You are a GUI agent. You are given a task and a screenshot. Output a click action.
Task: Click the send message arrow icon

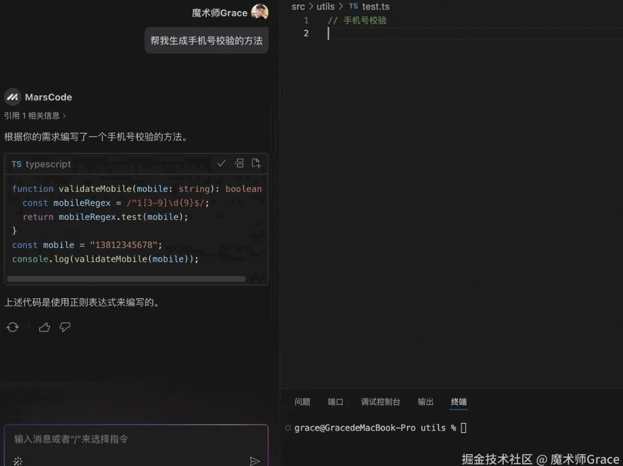pos(255,461)
